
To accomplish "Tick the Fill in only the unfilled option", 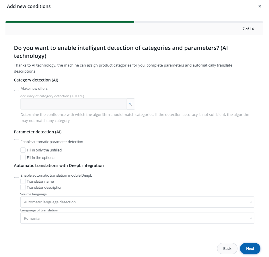I will click(23, 150).
